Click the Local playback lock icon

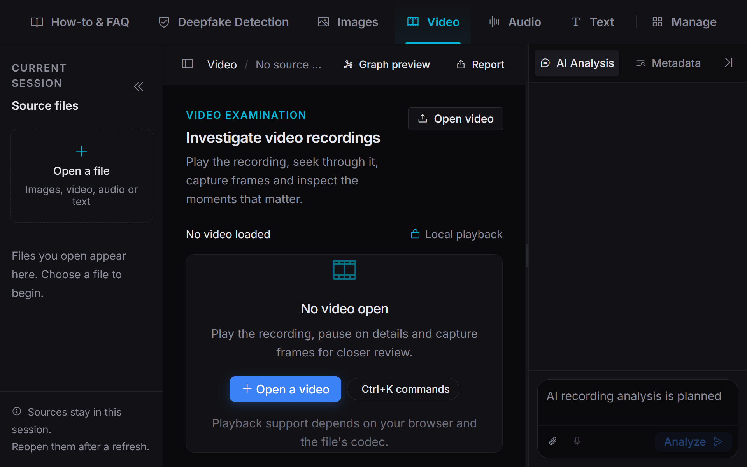coord(415,234)
